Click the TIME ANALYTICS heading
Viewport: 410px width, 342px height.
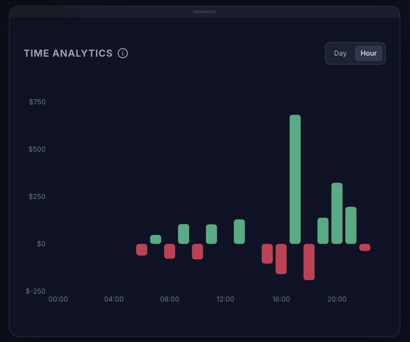pyautogui.click(x=68, y=53)
